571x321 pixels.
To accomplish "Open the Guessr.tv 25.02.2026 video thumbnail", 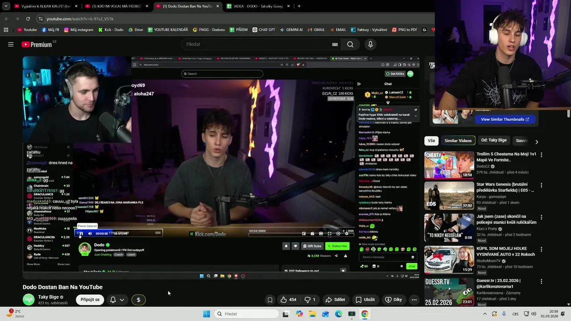I will click(449, 292).
